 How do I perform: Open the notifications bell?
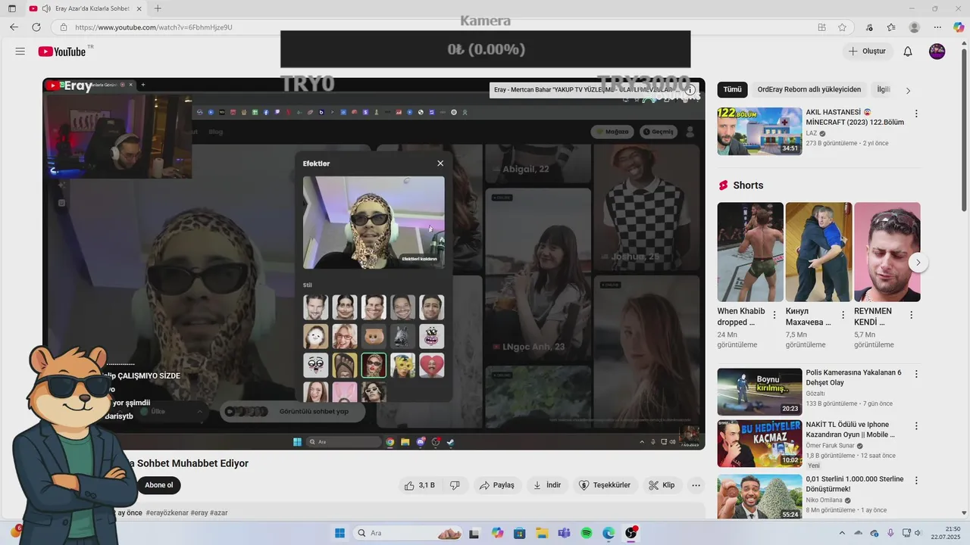[x=908, y=51]
